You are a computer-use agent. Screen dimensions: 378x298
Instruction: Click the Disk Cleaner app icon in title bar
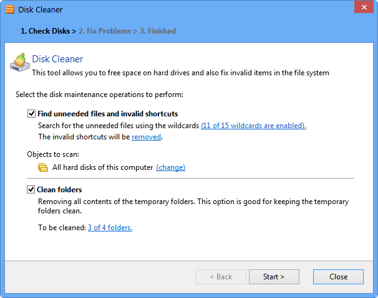10,9
